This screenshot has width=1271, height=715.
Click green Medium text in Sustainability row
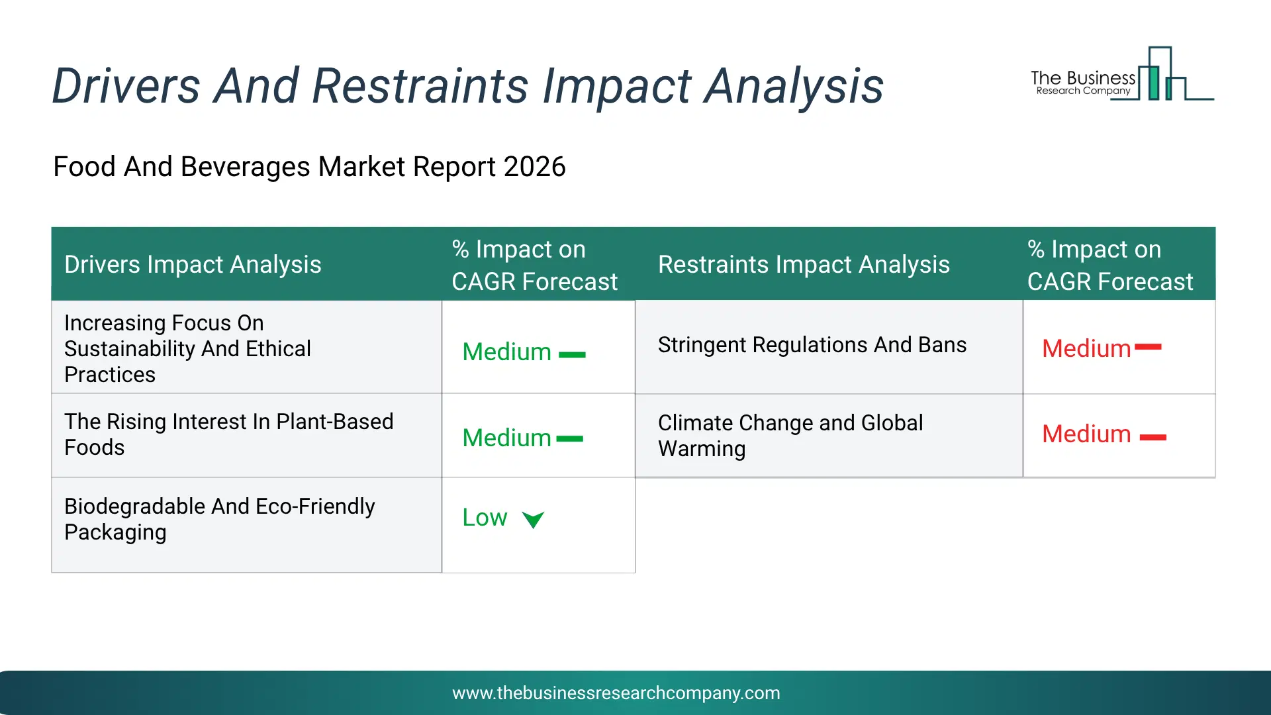[x=506, y=352]
